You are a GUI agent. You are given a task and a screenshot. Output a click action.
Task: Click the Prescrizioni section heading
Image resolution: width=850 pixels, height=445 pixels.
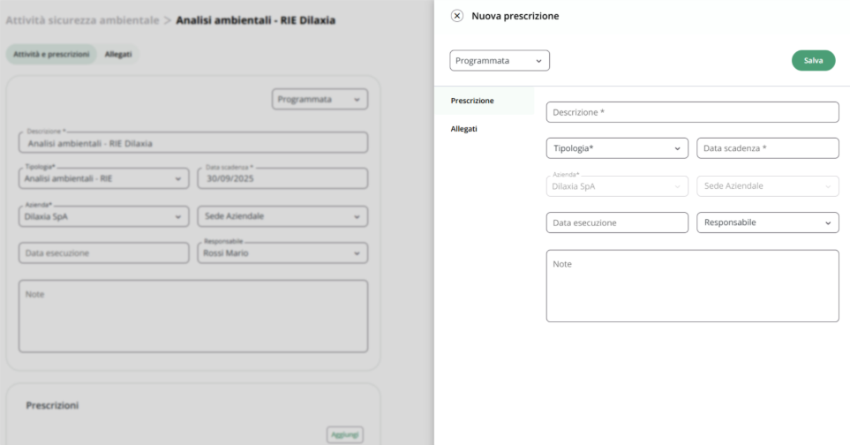pos(52,405)
